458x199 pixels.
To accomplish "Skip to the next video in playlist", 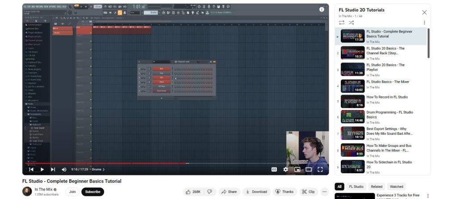I will click(x=53, y=169).
